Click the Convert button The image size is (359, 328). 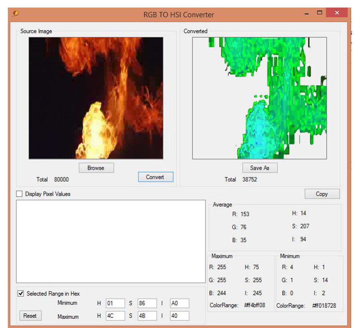155,177
